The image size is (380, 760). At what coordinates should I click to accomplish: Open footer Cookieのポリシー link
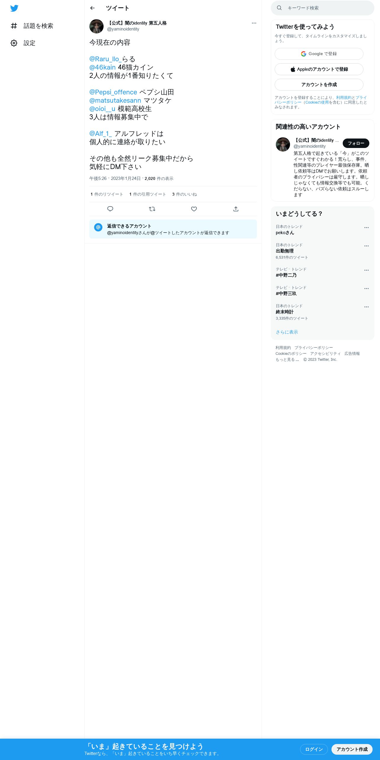click(x=291, y=354)
